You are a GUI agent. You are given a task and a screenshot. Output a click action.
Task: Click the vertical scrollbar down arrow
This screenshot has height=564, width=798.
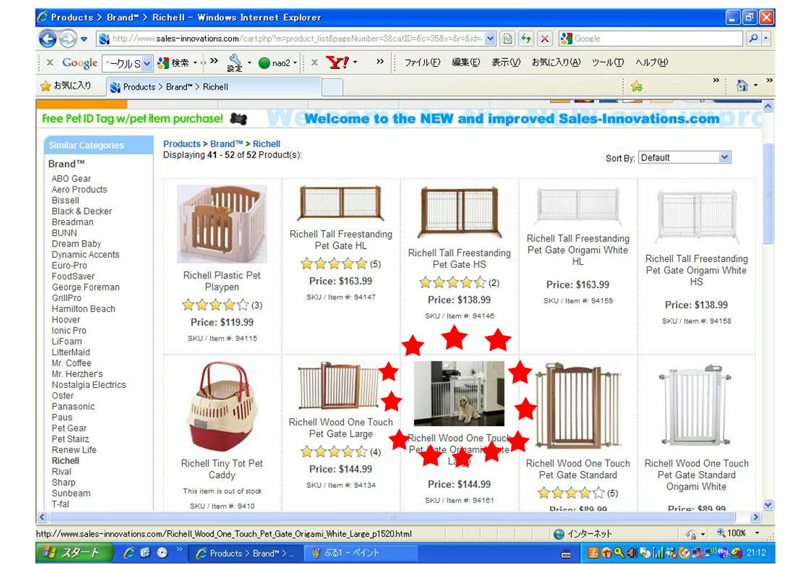click(x=768, y=505)
